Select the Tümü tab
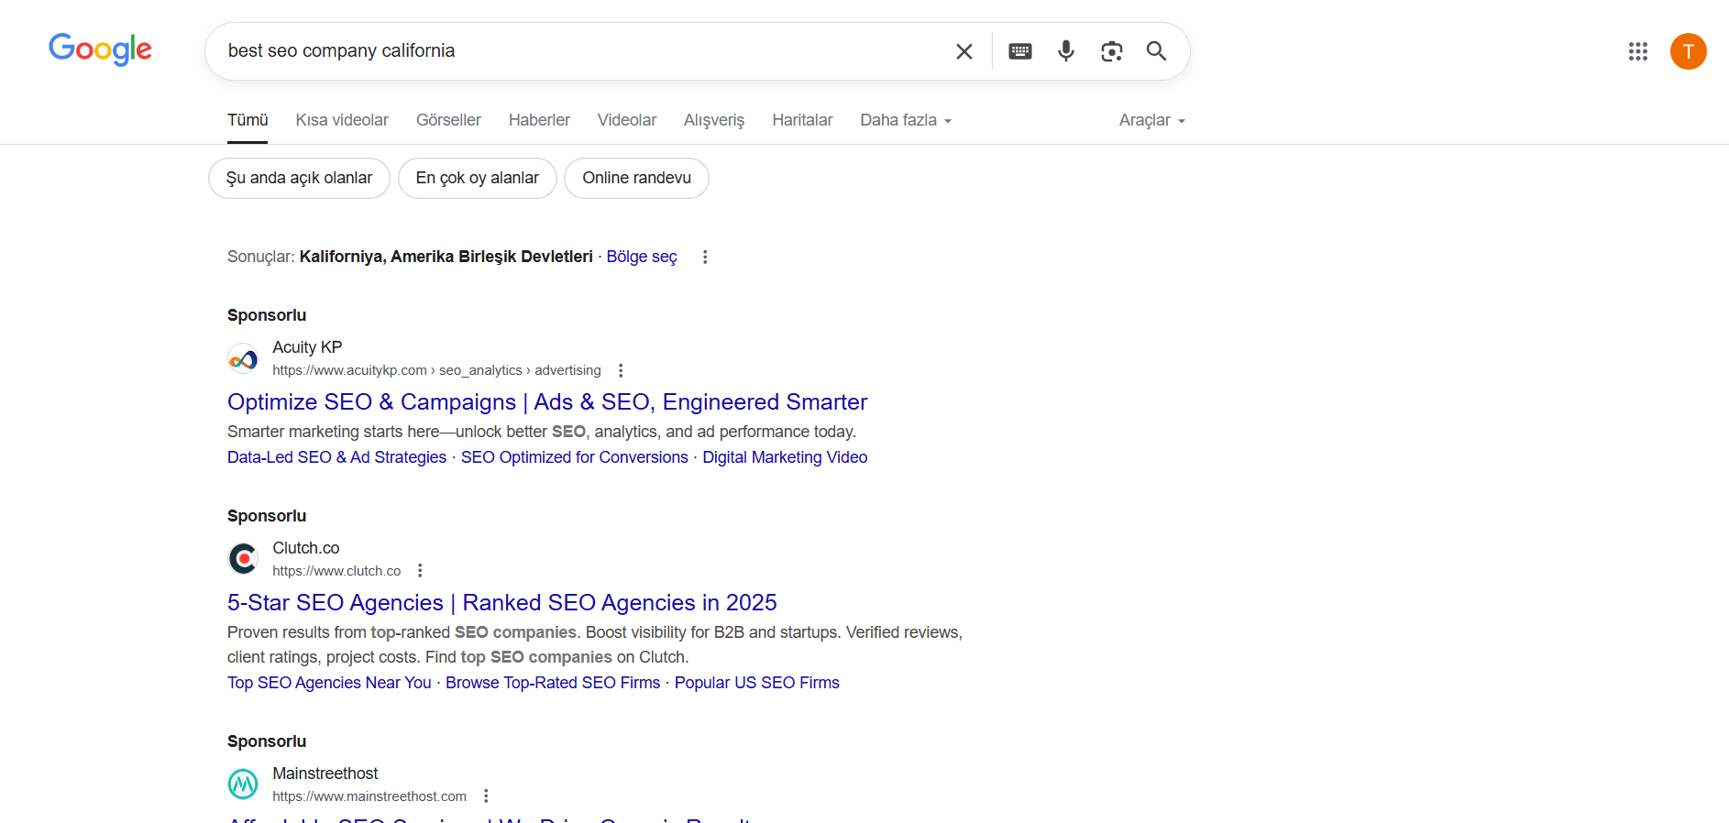Image resolution: width=1729 pixels, height=823 pixels. 248,120
